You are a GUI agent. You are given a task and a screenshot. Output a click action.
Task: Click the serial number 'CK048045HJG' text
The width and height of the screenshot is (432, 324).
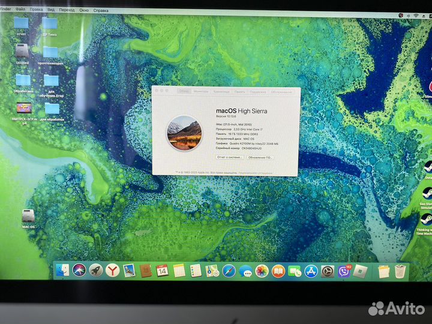[251, 148]
